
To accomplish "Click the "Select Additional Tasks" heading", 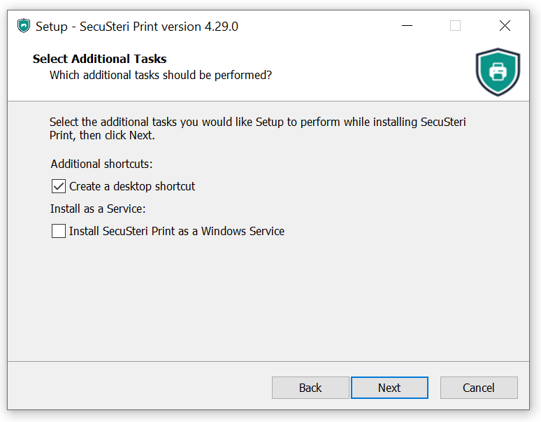I will [100, 59].
